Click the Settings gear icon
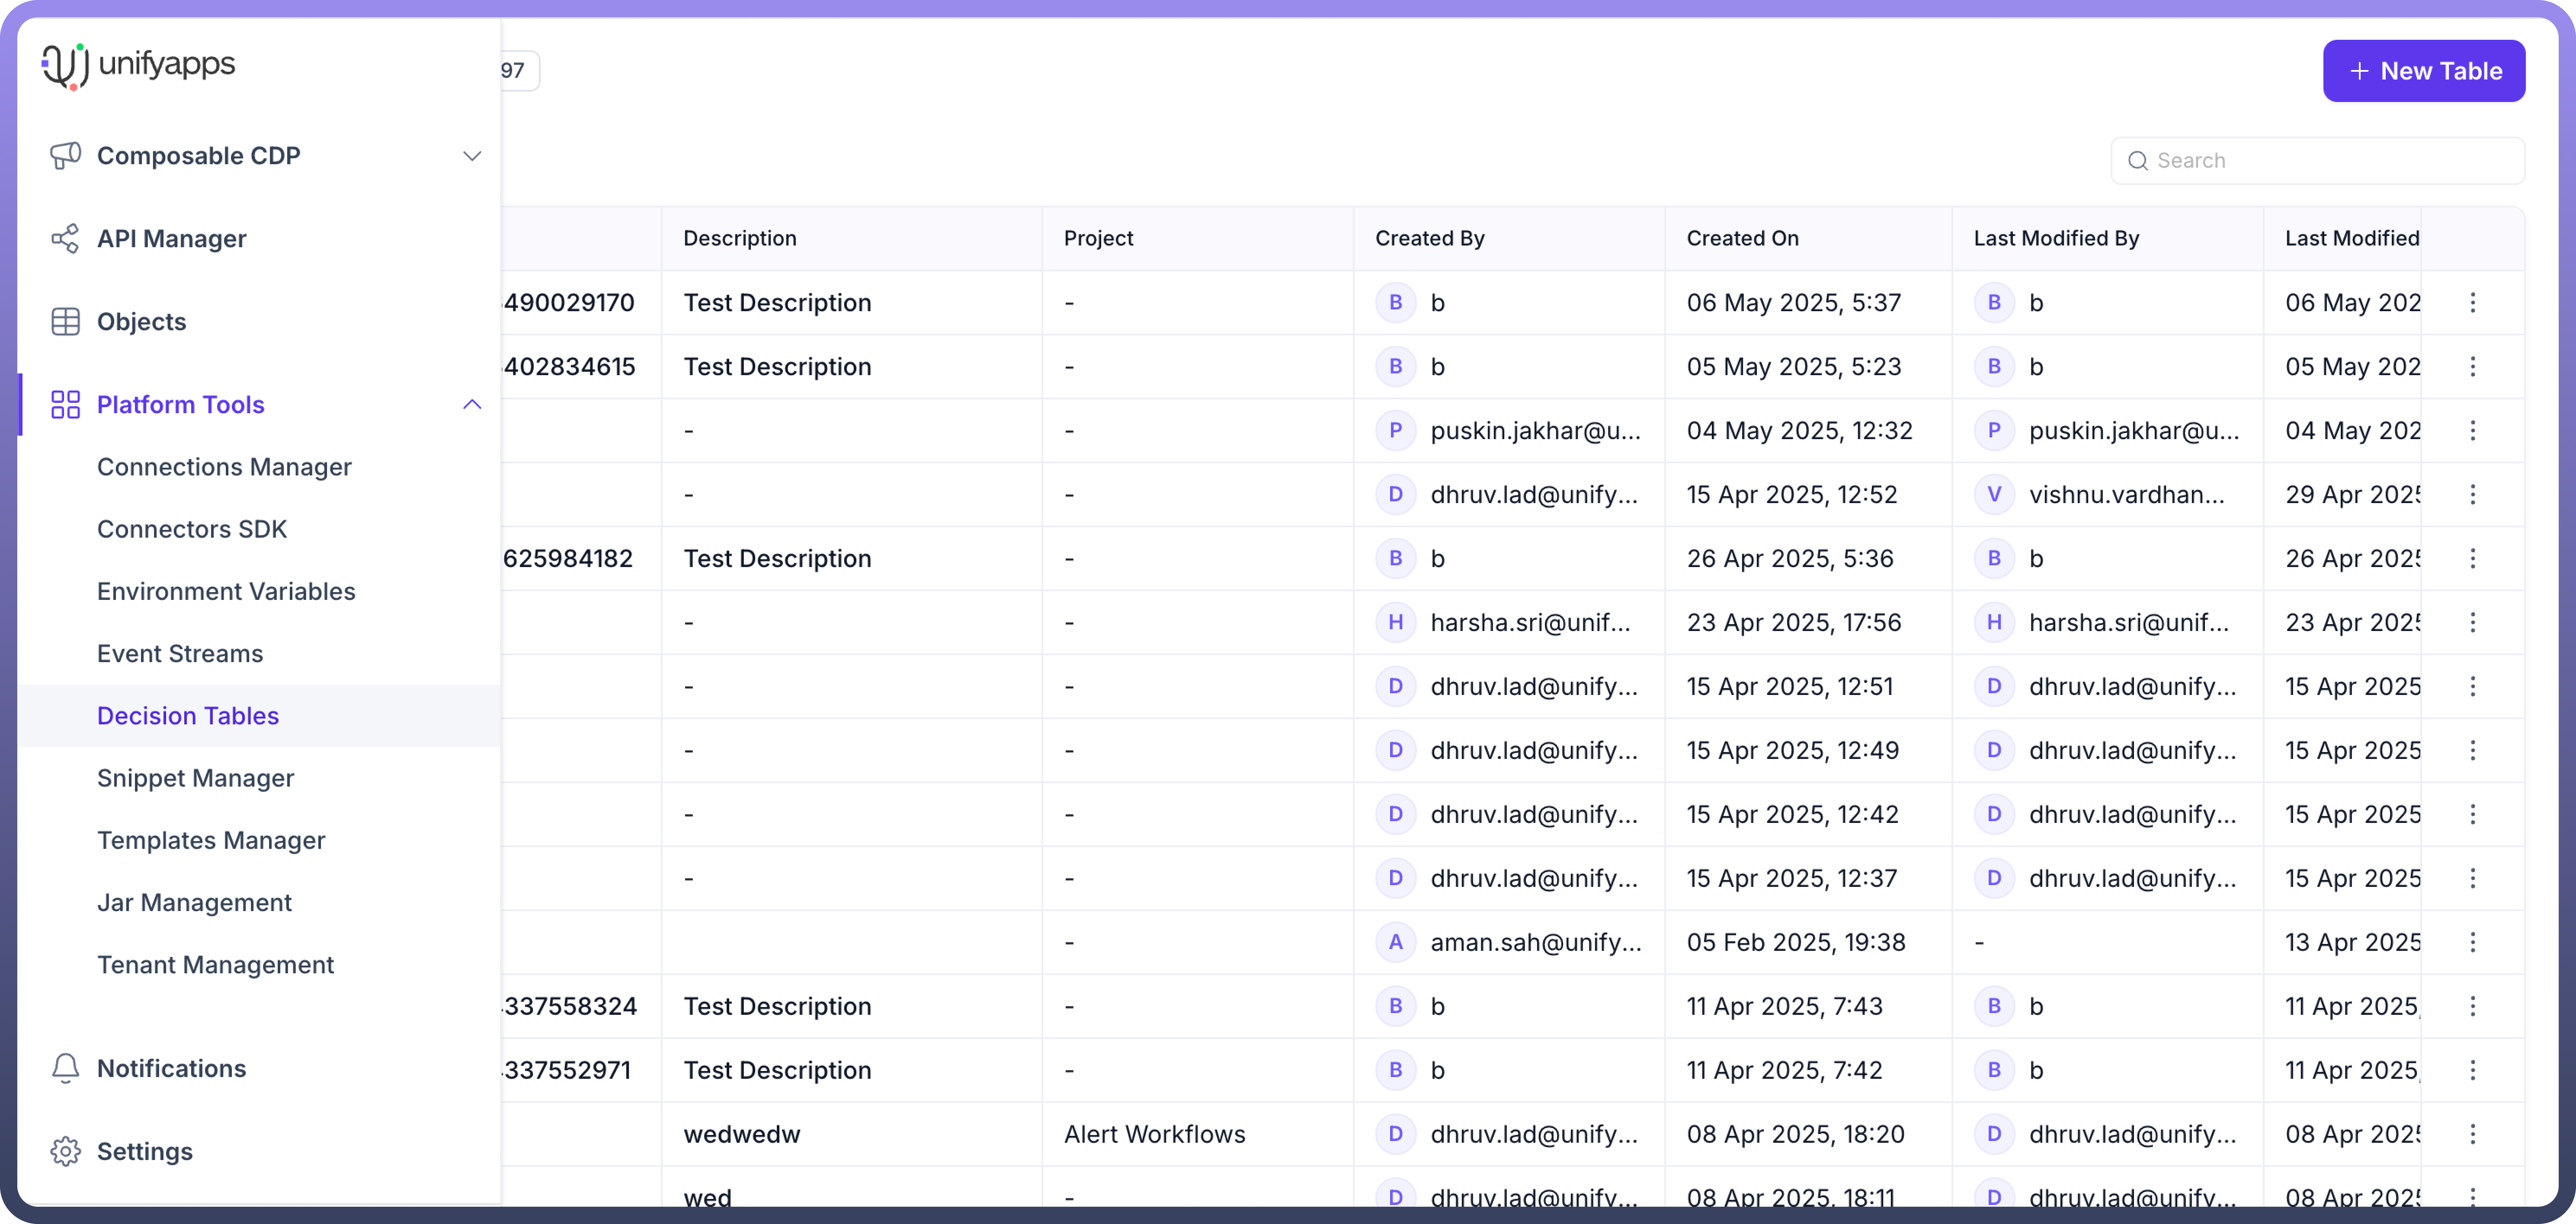 [x=65, y=1151]
